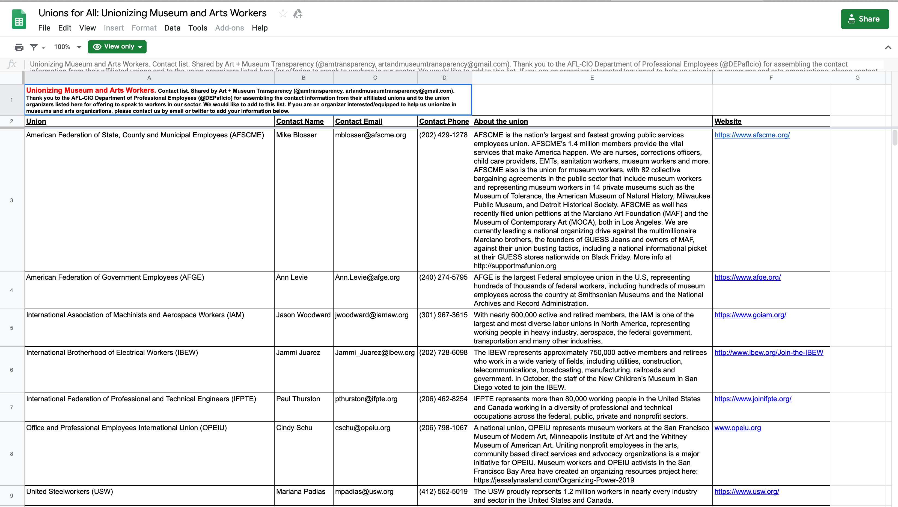898x507 pixels.
Task: Click the Share button
Action: tap(864, 19)
